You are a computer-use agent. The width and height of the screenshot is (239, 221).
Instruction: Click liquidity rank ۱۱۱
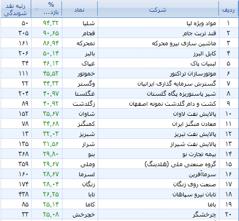[x=23, y=74]
